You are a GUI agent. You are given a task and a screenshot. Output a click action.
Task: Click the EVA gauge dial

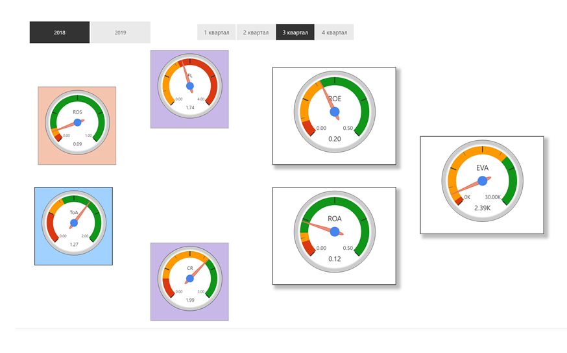[482, 182]
